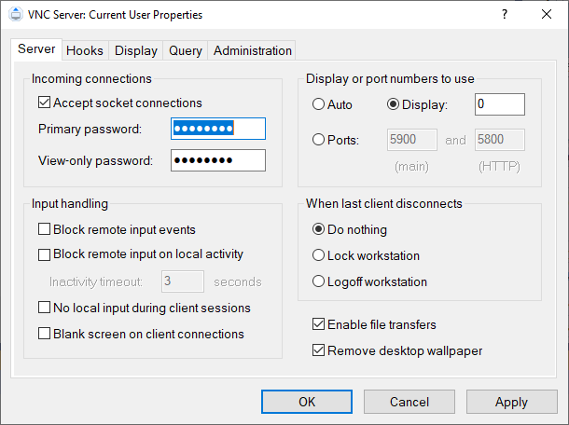This screenshot has height=425, width=569.
Task: Select the Ports radio option
Action: click(319, 140)
